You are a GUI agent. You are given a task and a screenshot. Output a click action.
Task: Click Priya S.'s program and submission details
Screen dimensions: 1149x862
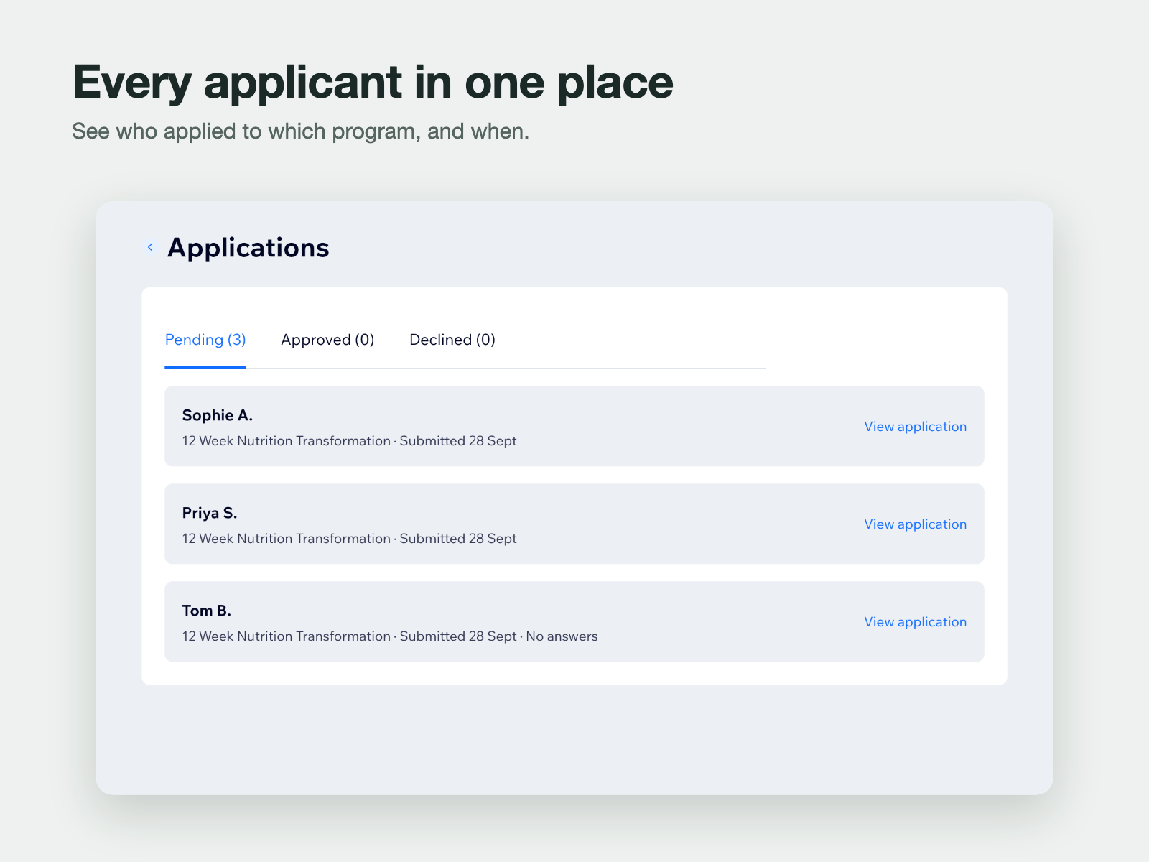[x=349, y=539]
